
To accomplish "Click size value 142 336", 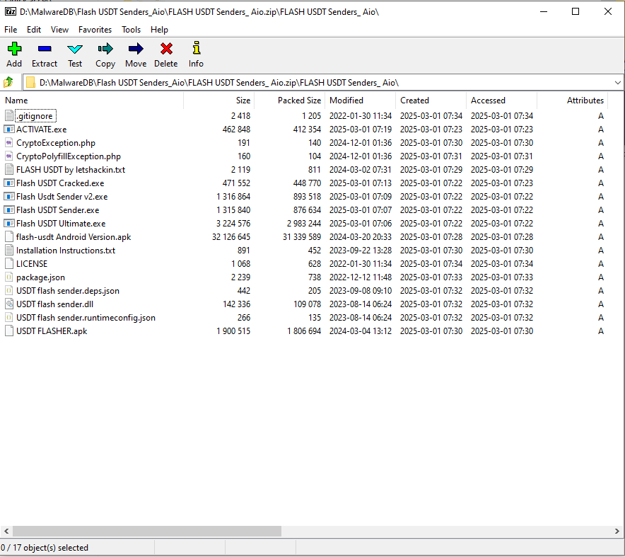I will point(236,304).
